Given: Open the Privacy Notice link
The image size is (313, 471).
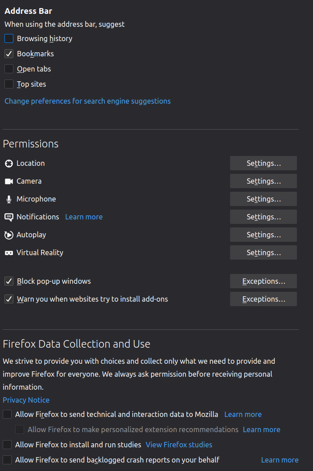Looking at the screenshot, I should pos(26,400).
